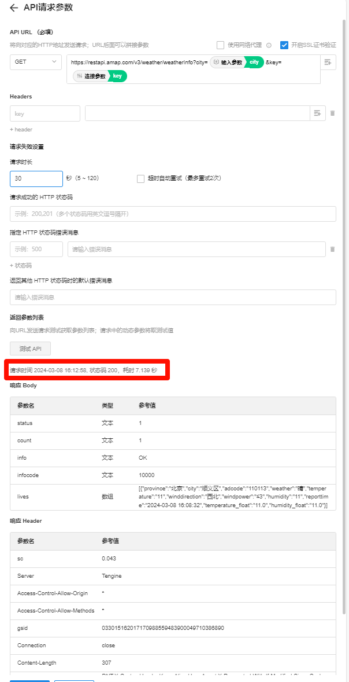Click the 请输入错误消息 field beside the status code
The image size is (349, 682).
196,249
